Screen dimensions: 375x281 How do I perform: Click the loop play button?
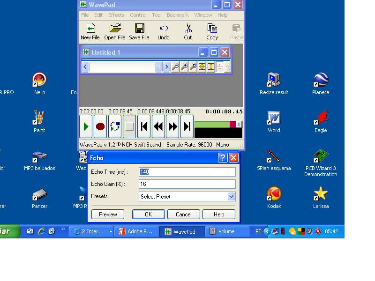[115, 126]
